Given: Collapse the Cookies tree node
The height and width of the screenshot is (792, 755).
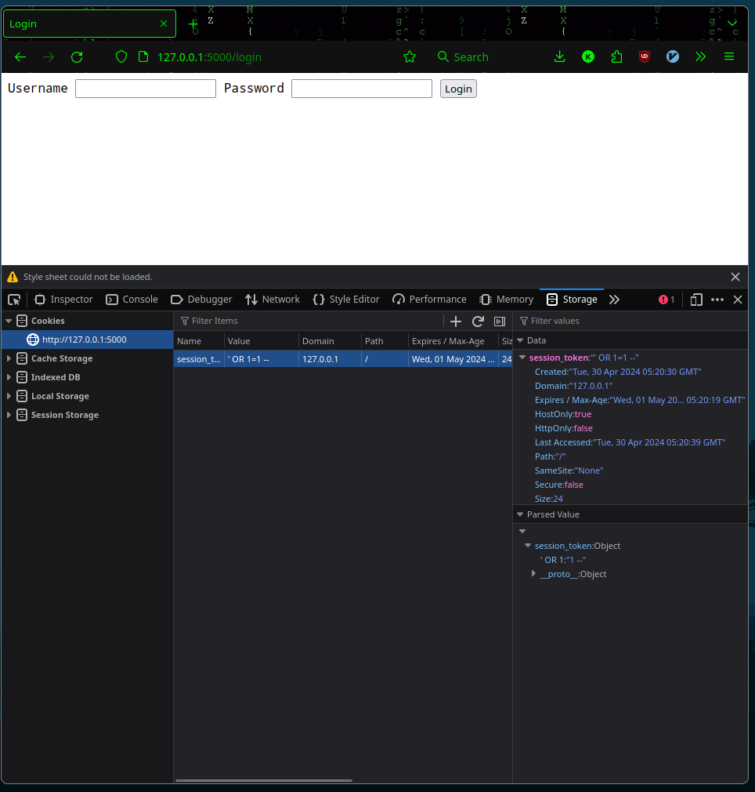Looking at the screenshot, I should point(9,321).
